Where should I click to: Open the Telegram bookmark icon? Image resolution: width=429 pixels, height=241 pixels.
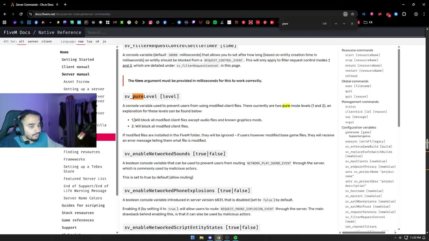(x=179, y=22)
